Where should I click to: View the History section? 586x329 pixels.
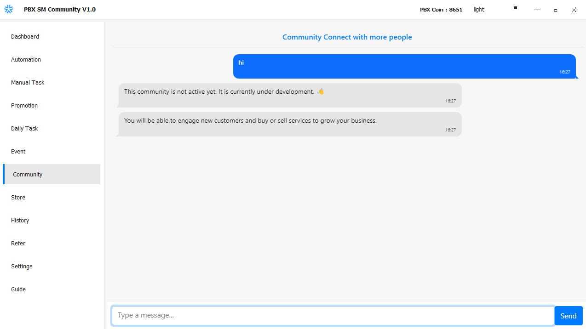(x=20, y=221)
